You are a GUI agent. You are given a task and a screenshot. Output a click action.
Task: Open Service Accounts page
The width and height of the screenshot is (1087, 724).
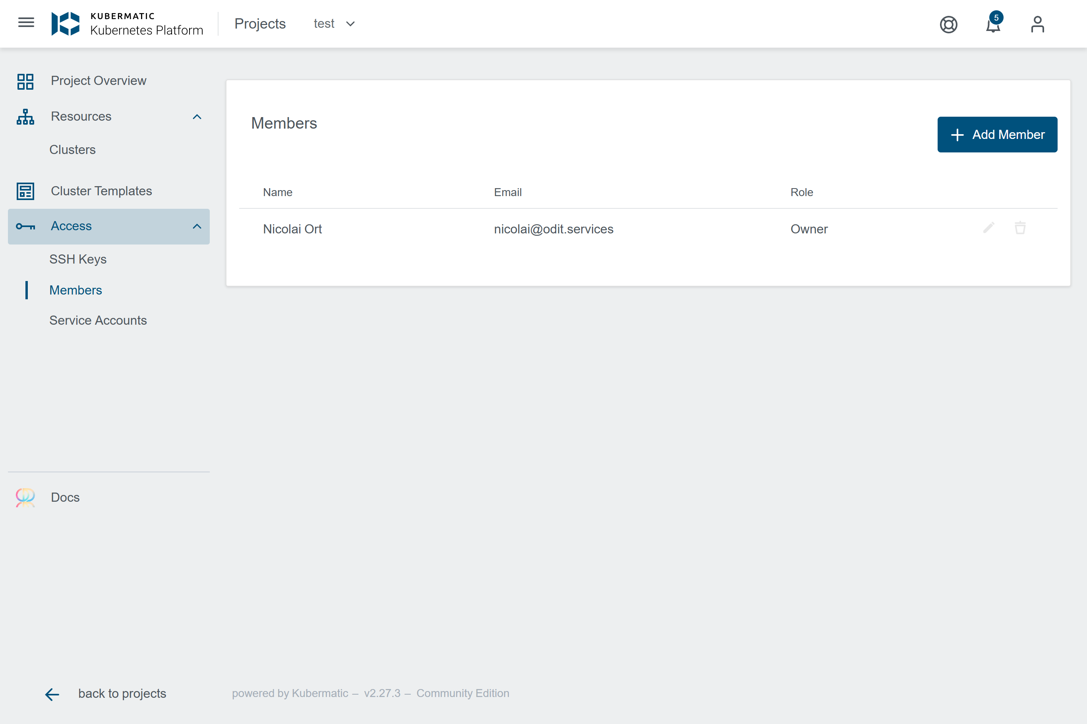(x=98, y=320)
